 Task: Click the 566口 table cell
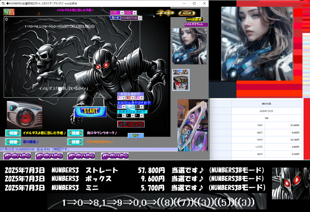pos(248,133)
